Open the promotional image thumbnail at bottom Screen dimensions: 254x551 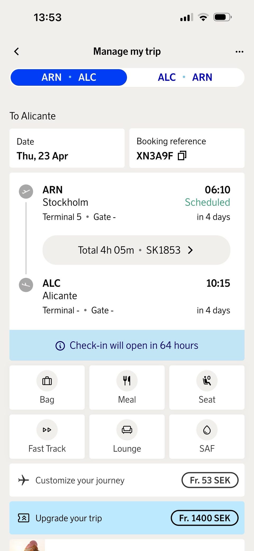coord(27,545)
